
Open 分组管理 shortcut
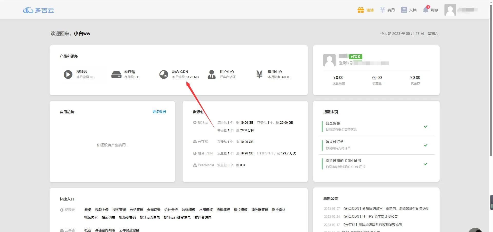coord(136,210)
